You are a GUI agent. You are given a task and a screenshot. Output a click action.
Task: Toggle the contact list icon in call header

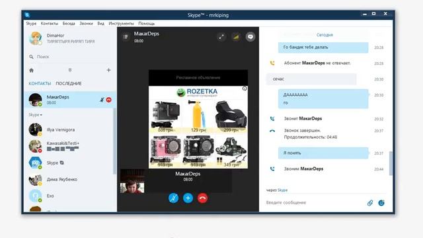coord(126,36)
